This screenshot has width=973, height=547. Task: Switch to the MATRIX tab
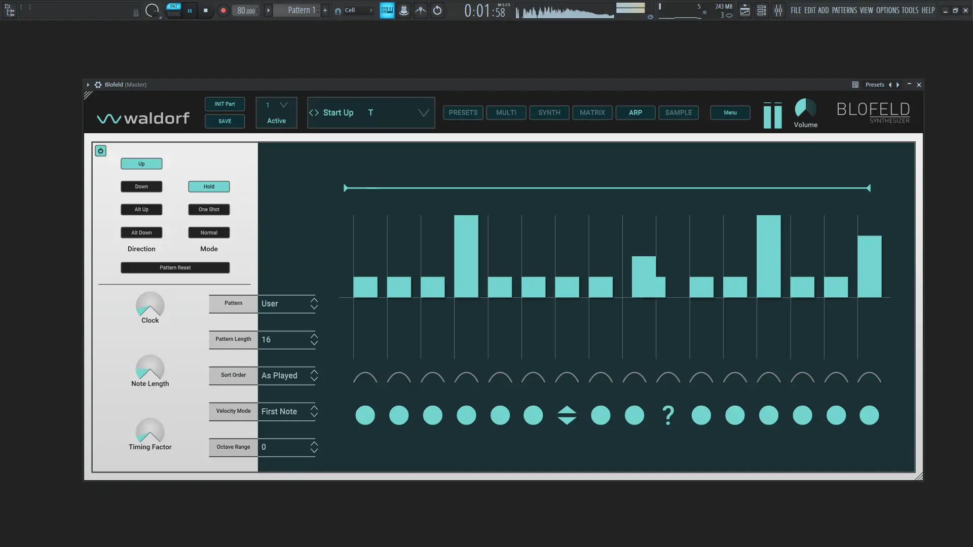[592, 112]
